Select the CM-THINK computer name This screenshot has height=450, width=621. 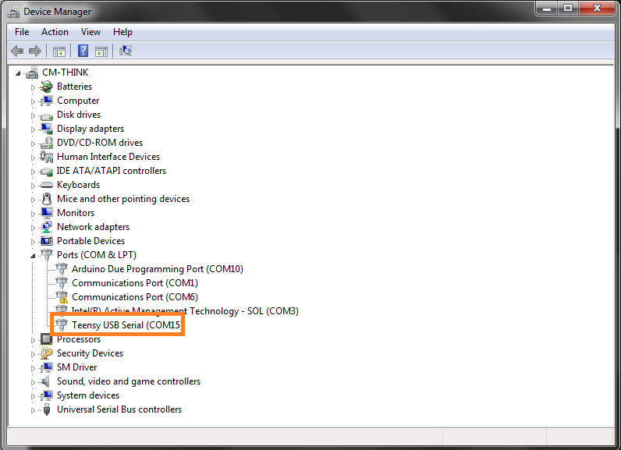pos(66,73)
